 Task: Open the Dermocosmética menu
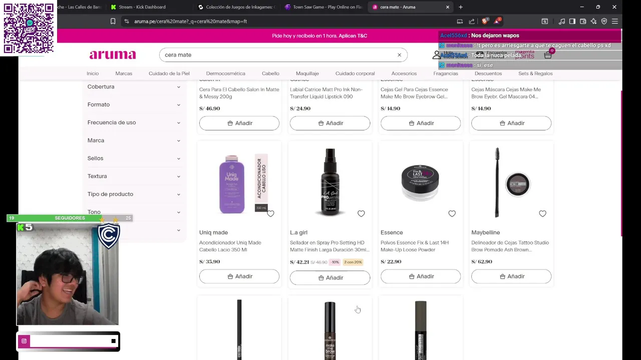(x=226, y=73)
